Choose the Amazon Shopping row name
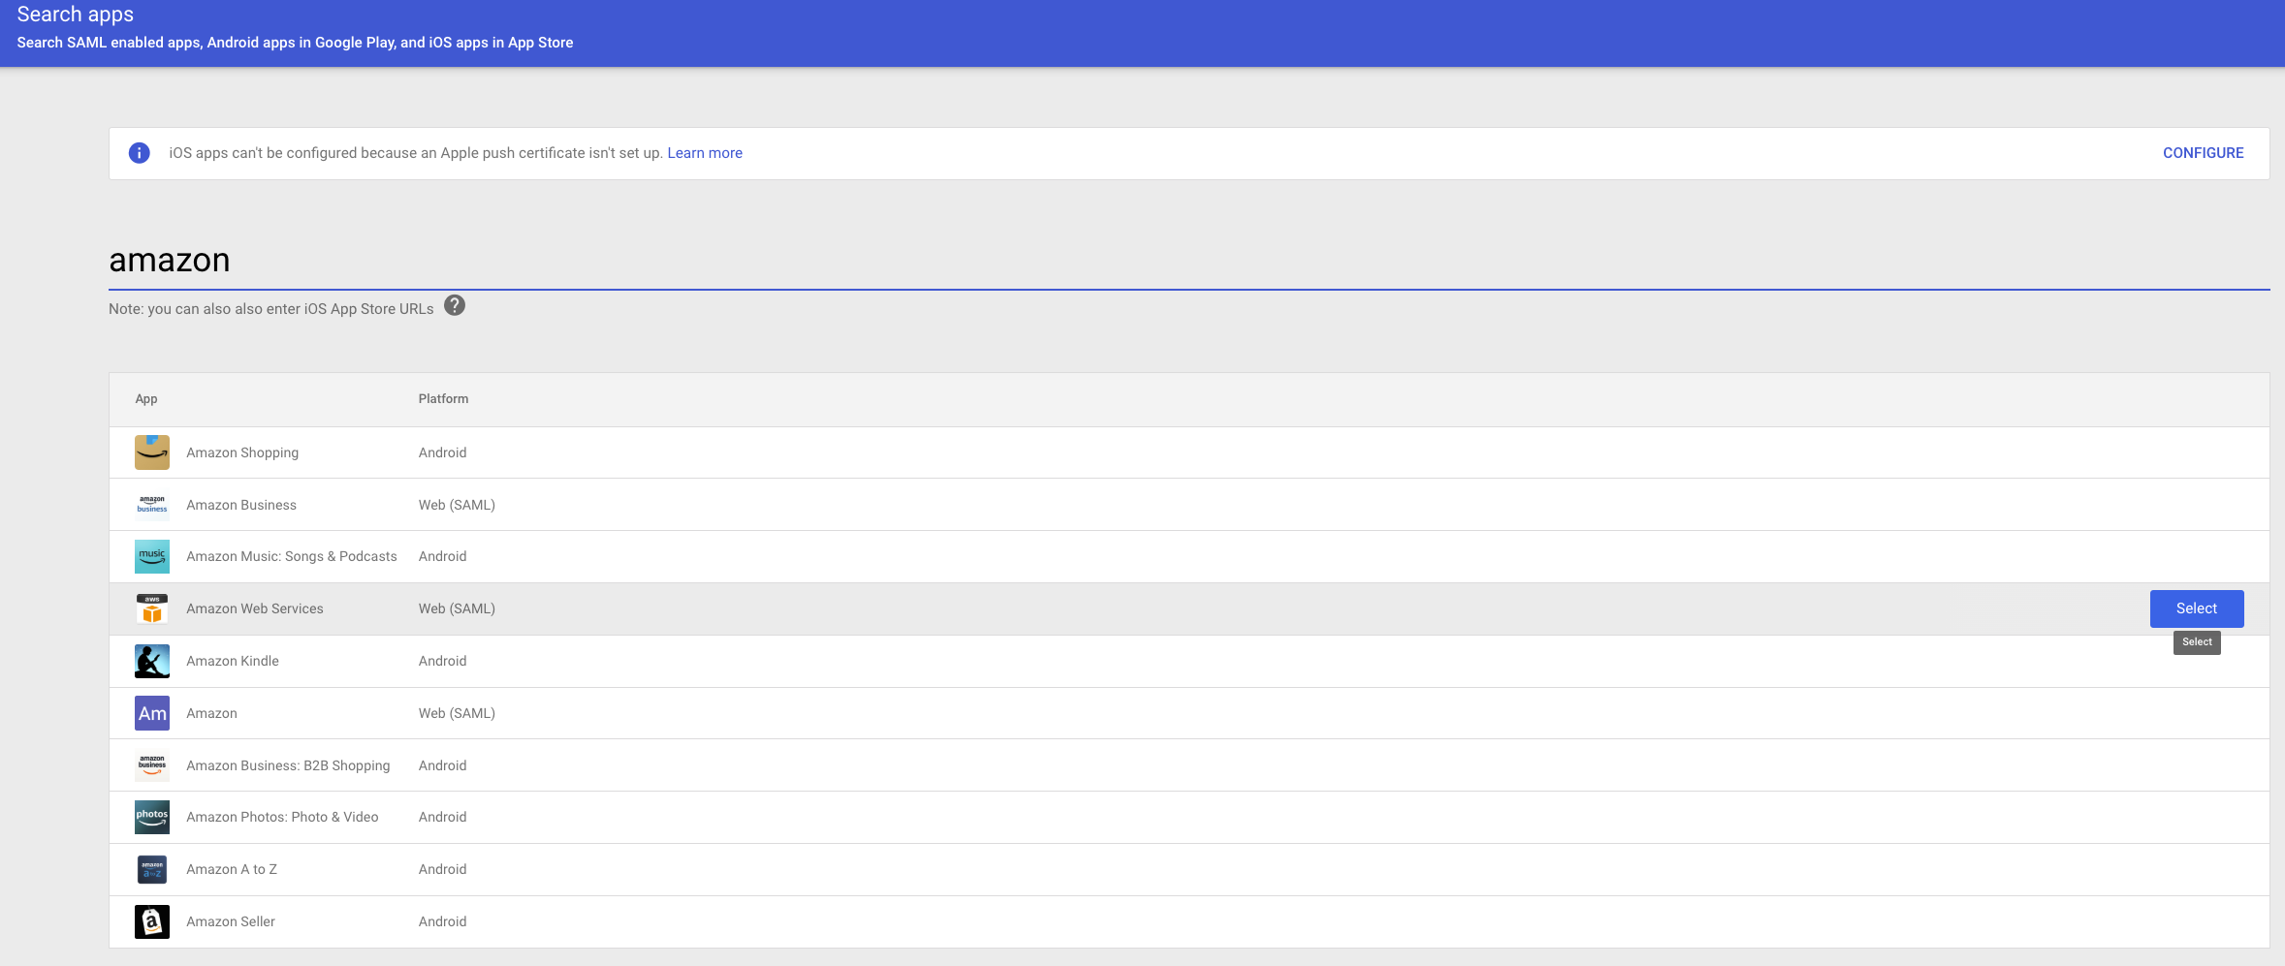 [242, 452]
